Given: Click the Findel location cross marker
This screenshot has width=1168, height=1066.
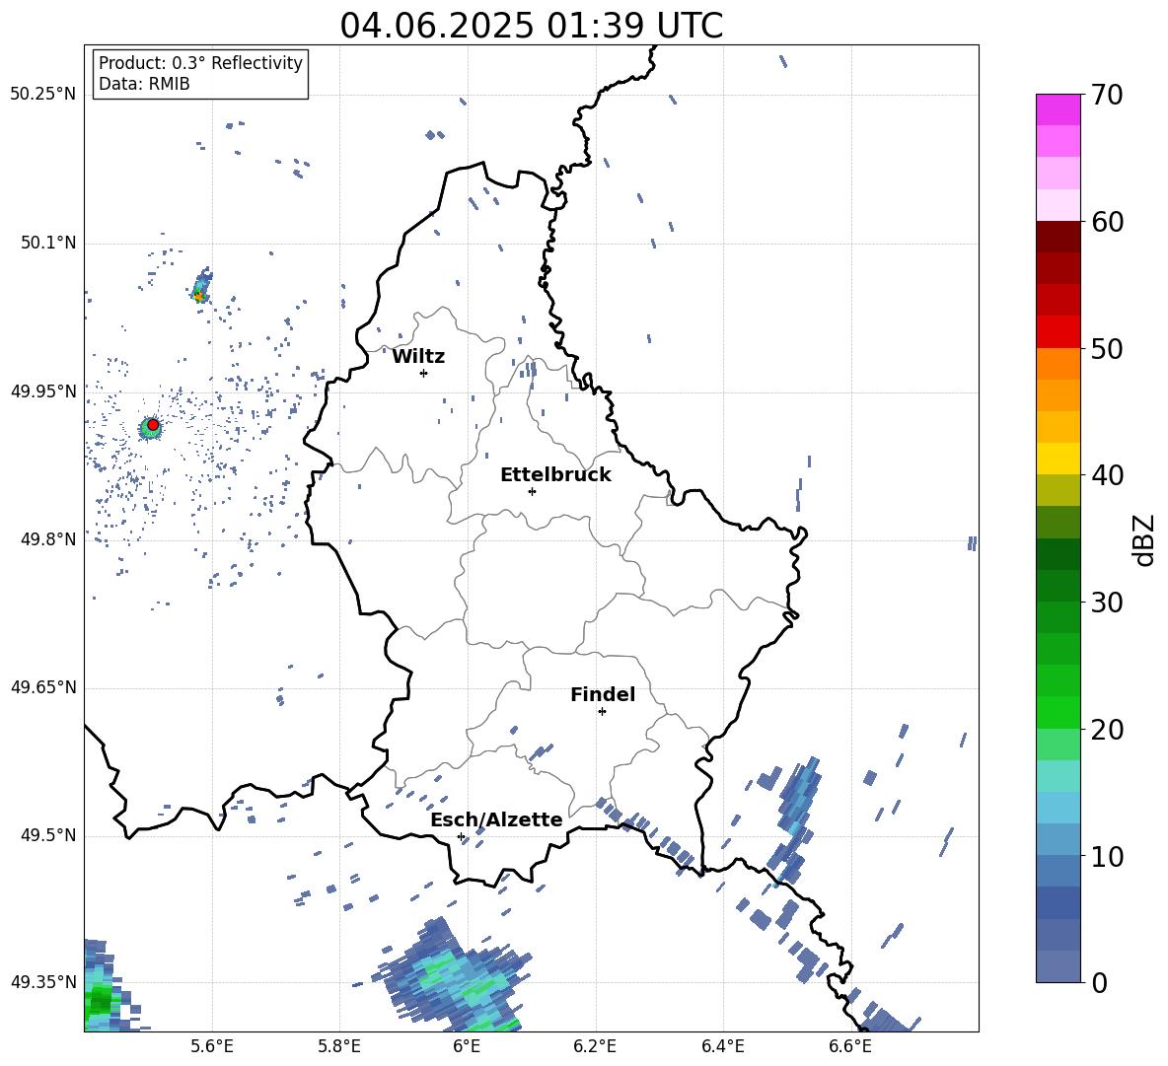Looking at the screenshot, I should pyautogui.click(x=602, y=712).
